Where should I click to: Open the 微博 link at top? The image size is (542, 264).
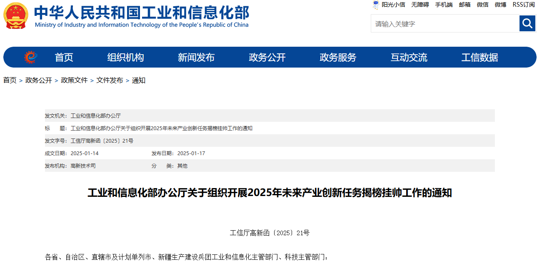500,5
